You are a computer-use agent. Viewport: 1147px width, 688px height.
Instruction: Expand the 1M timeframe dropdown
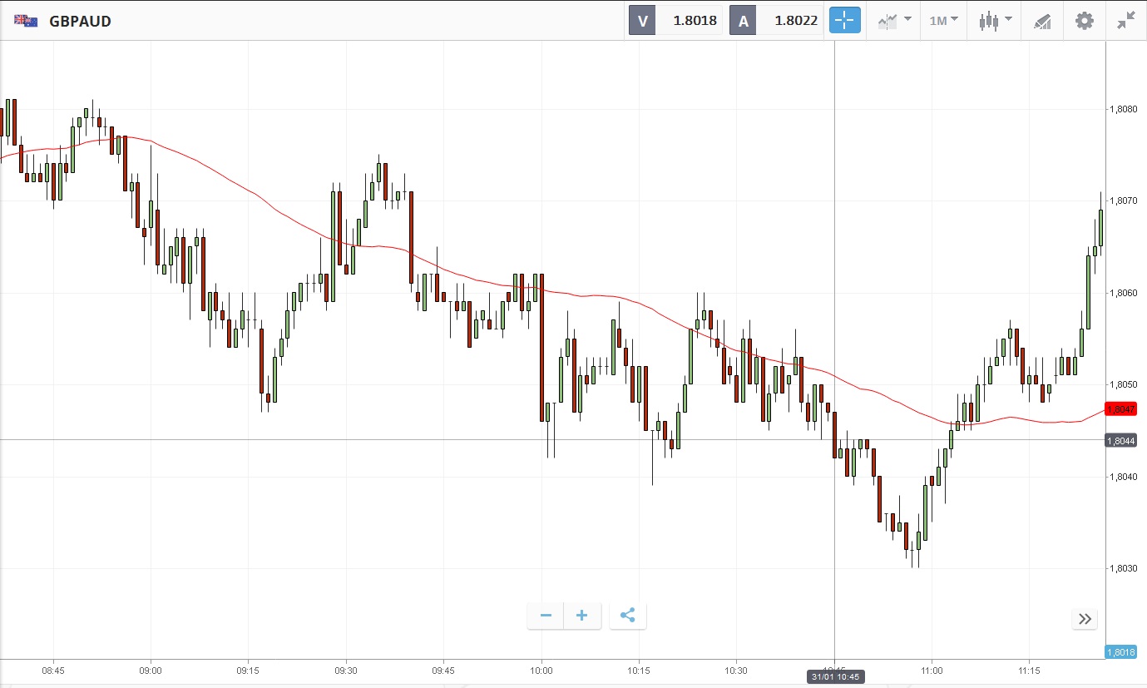(943, 21)
